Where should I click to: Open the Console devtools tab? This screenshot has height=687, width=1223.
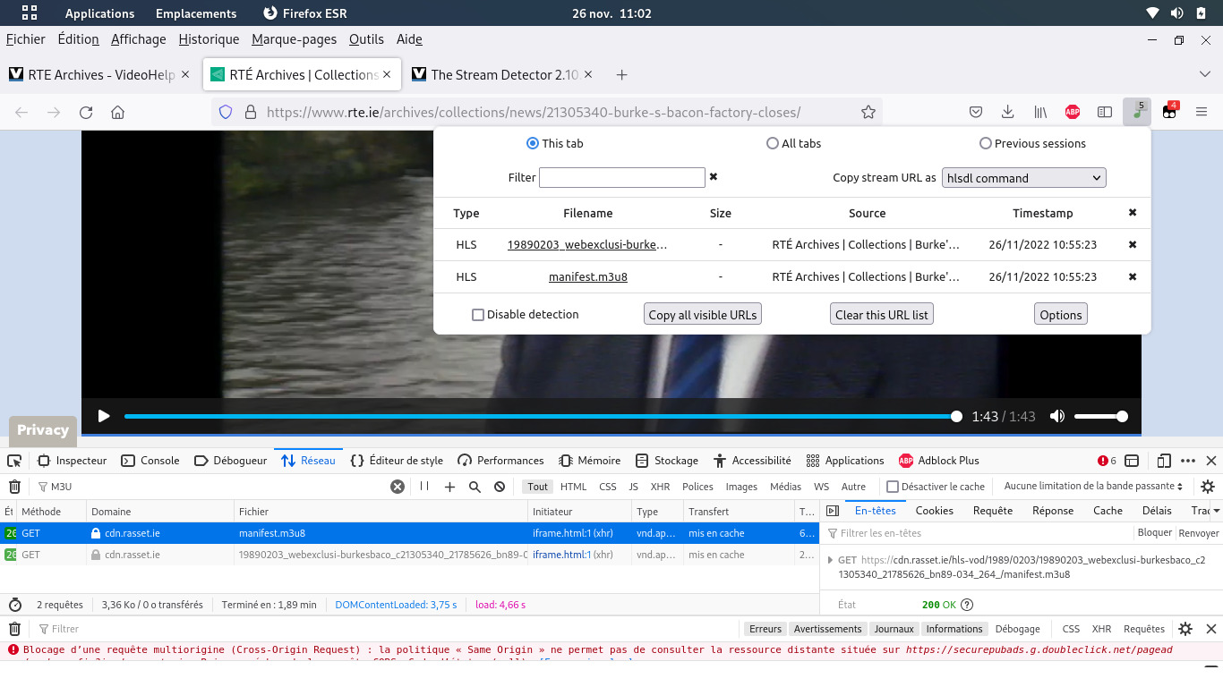(x=150, y=461)
